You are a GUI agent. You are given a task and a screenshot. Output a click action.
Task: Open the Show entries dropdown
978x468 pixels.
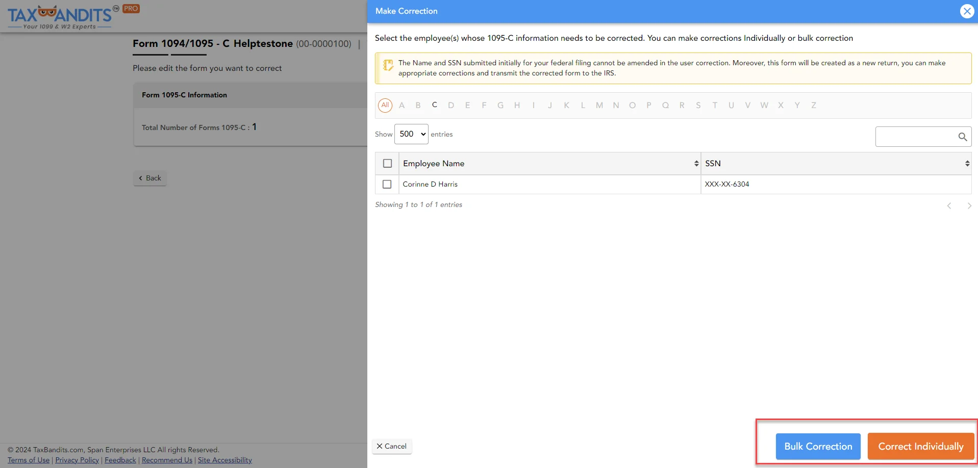(411, 134)
